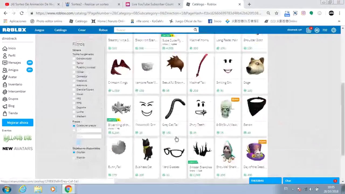Select Ocultar for unavailable objects
This screenshot has height=194, width=345.
tap(74, 152)
